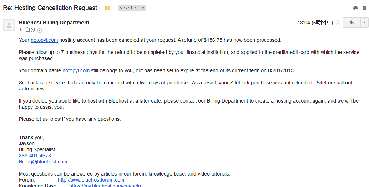This screenshot has height=187, width=369.
Task: Open bluehostforum.com forum link
Action: pyautogui.click(x=91, y=180)
